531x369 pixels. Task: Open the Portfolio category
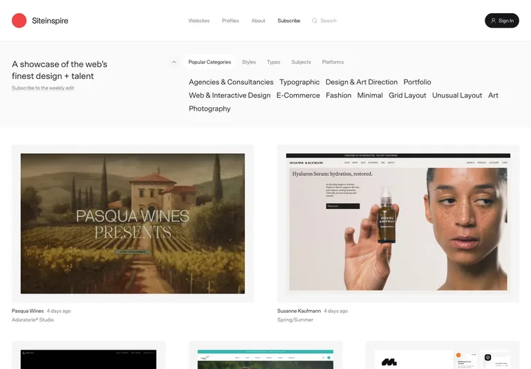pyautogui.click(x=417, y=82)
